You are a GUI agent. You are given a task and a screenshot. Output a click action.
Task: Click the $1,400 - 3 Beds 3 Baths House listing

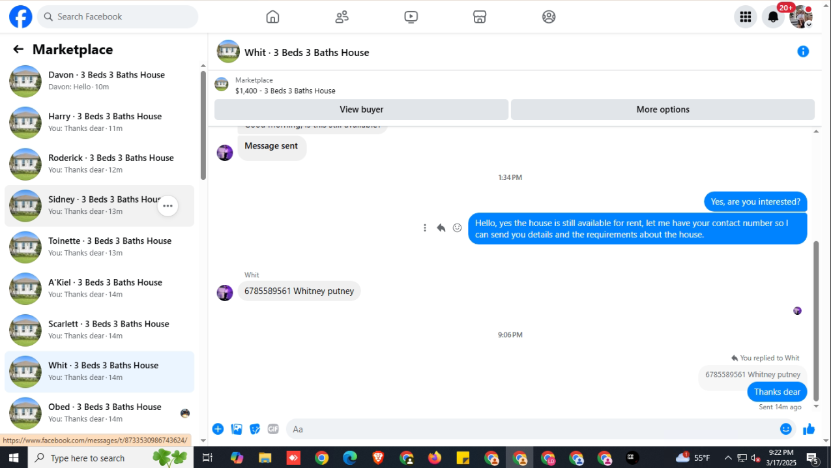point(285,91)
